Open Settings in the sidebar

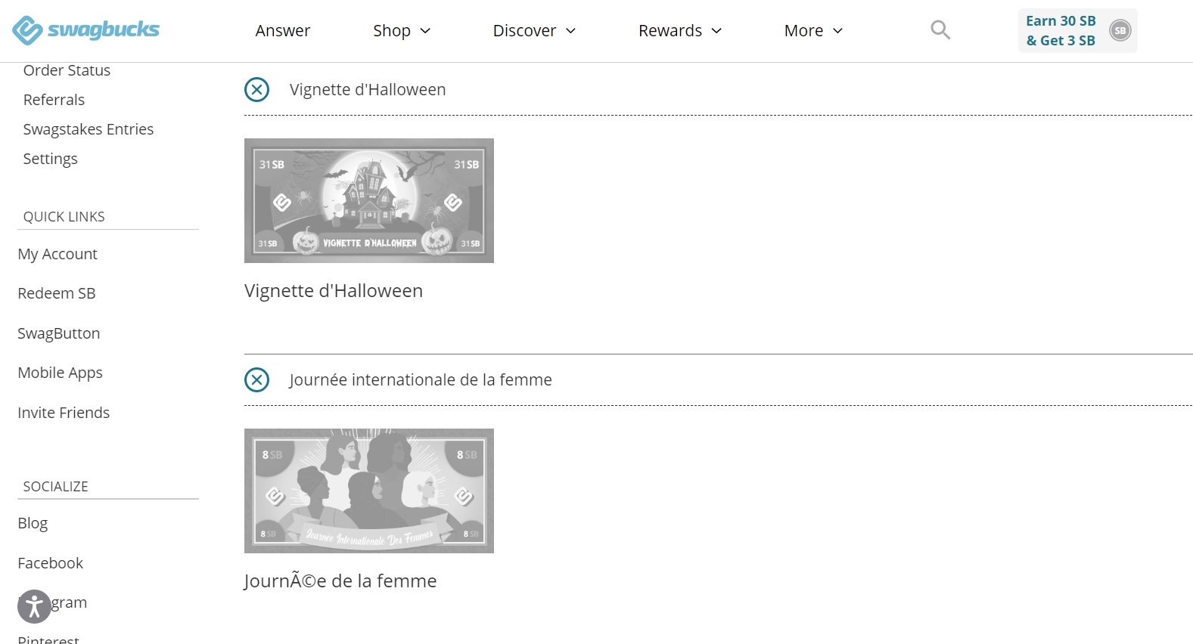(50, 159)
